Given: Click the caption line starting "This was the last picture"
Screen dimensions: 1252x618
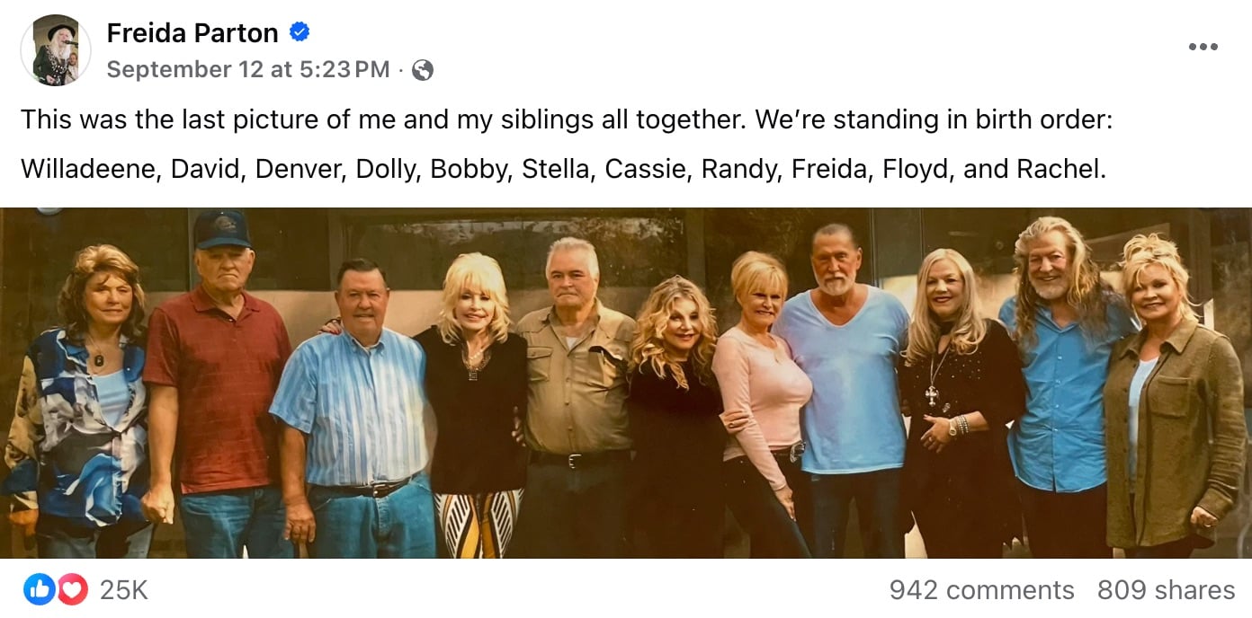Looking at the screenshot, I should point(567,119).
